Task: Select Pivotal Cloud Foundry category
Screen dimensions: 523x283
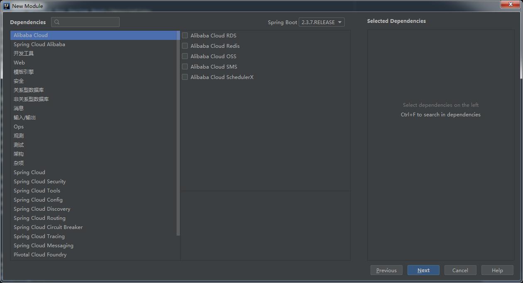Action: (93, 255)
